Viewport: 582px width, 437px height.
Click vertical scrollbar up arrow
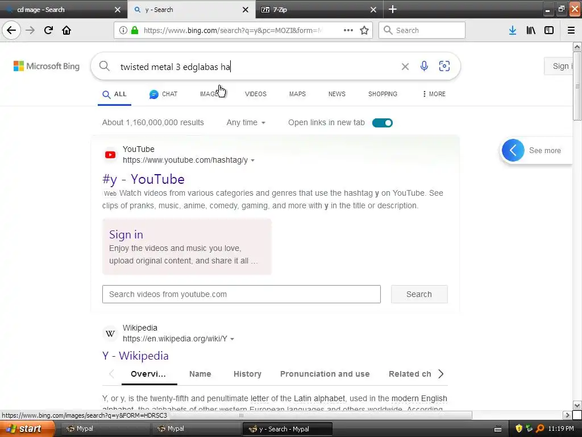(x=577, y=47)
